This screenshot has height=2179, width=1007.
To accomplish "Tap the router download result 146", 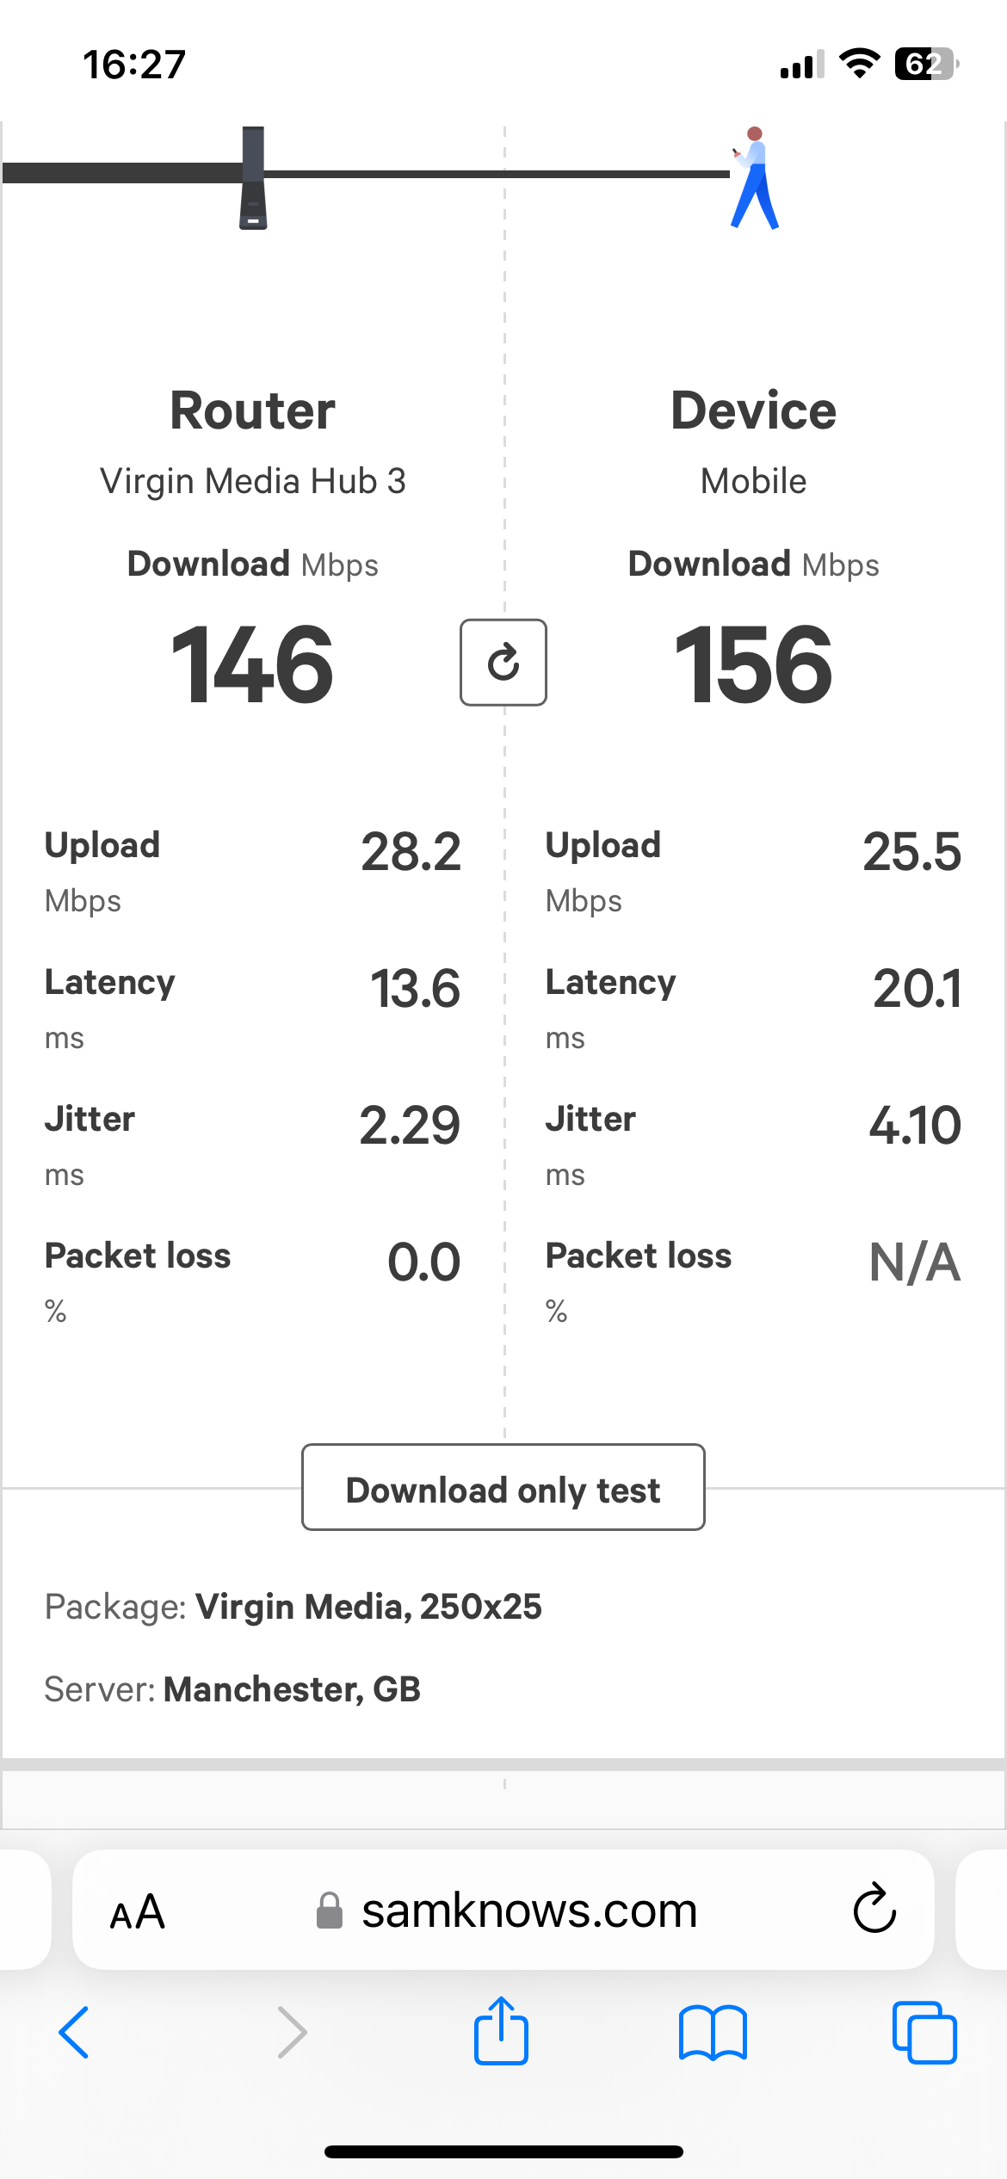I will pyautogui.click(x=252, y=664).
